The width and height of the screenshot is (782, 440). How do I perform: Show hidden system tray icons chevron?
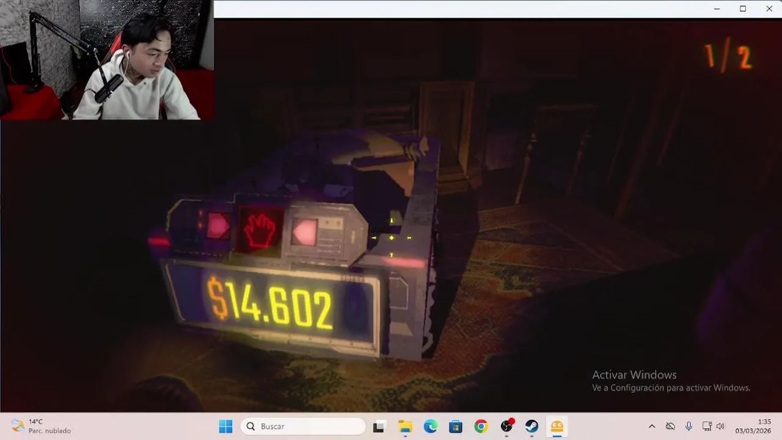(x=652, y=427)
